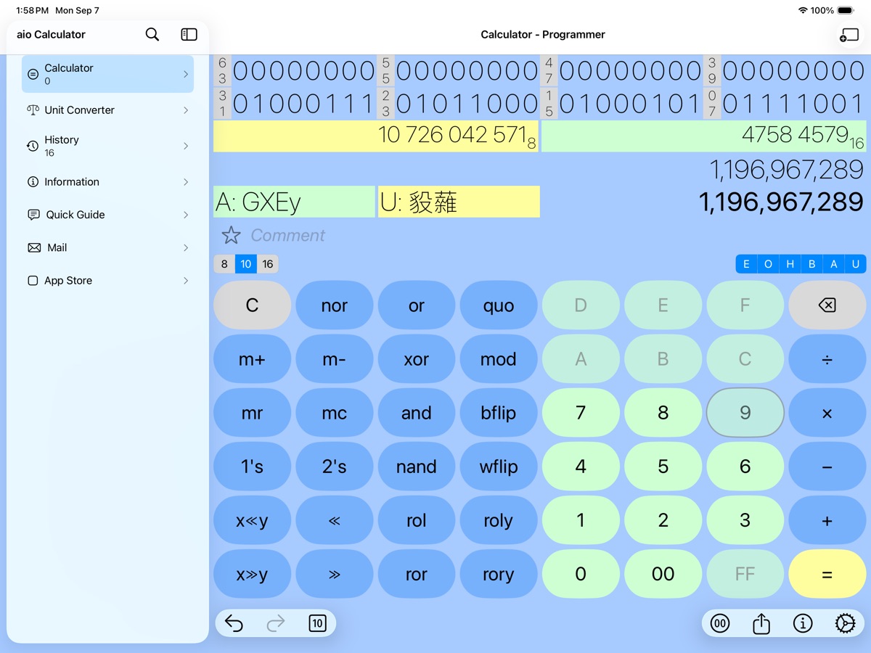Image resolution: width=871 pixels, height=653 pixels.
Task: Expand the Information row chevron
Action: click(186, 182)
